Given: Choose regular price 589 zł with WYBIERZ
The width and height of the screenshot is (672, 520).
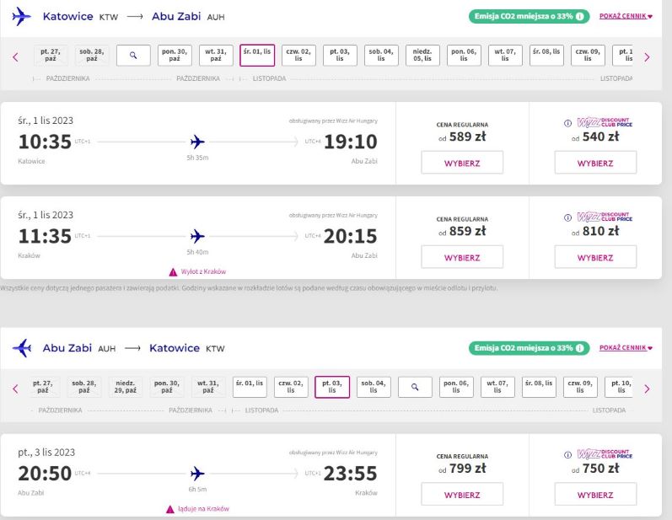Looking at the screenshot, I should tap(462, 163).
